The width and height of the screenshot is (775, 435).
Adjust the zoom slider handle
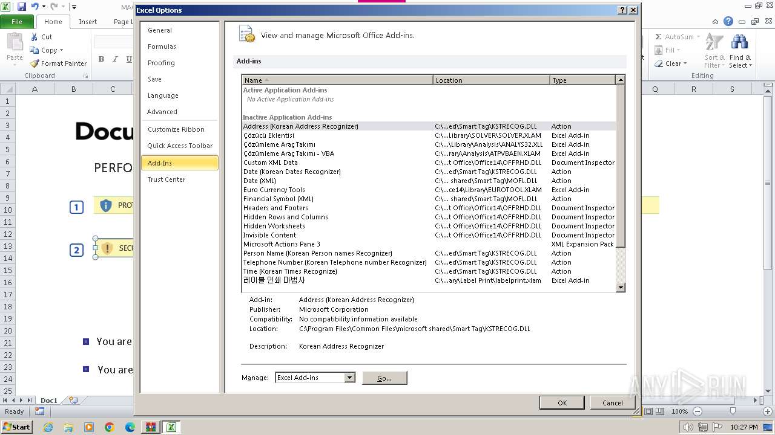click(x=733, y=411)
